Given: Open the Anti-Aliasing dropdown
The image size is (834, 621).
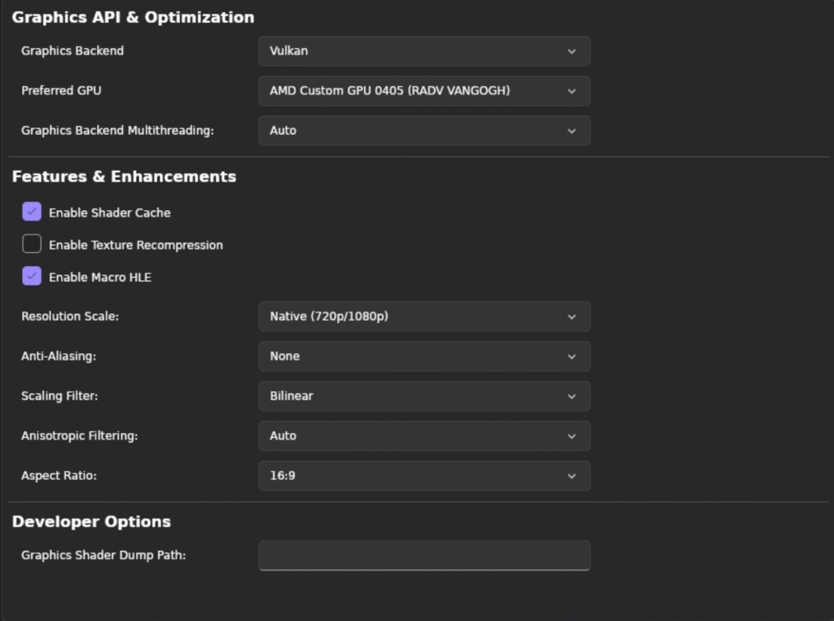Looking at the screenshot, I should [424, 356].
